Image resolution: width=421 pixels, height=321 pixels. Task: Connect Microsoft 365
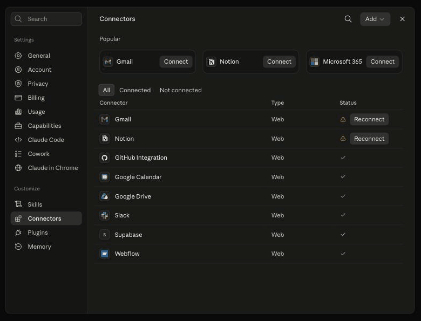[382, 62]
